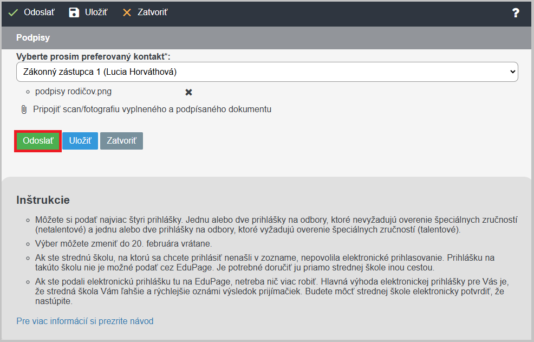Click the Inštrukcie heading
The width and height of the screenshot is (534, 342).
(43, 200)
